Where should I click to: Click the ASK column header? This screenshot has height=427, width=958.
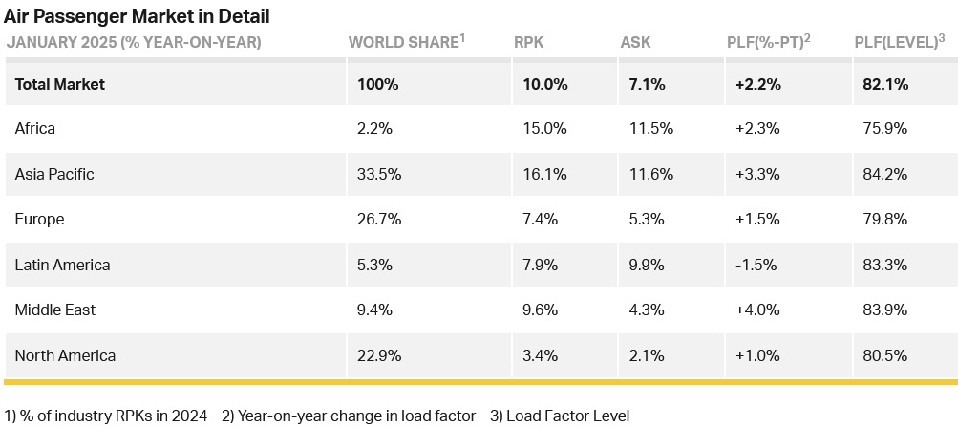point(635,42)
